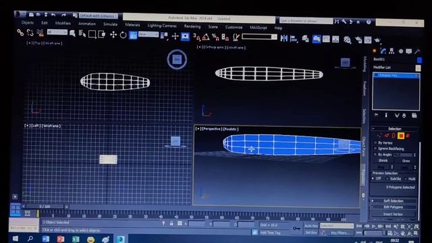Open Modify command panel tab
The image size is (432, 243).
(383, 51)
